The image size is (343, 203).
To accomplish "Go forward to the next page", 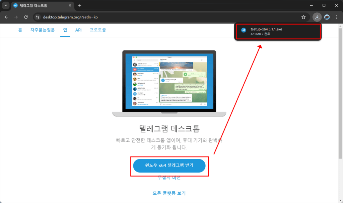I will click(16, 17).
